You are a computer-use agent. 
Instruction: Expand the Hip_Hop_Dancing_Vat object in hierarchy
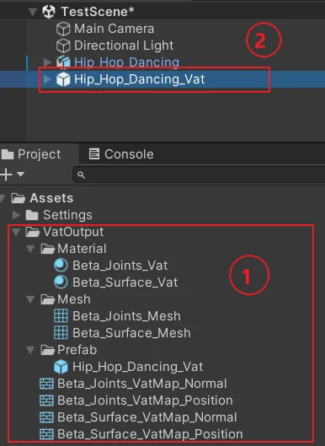point(47,79)
